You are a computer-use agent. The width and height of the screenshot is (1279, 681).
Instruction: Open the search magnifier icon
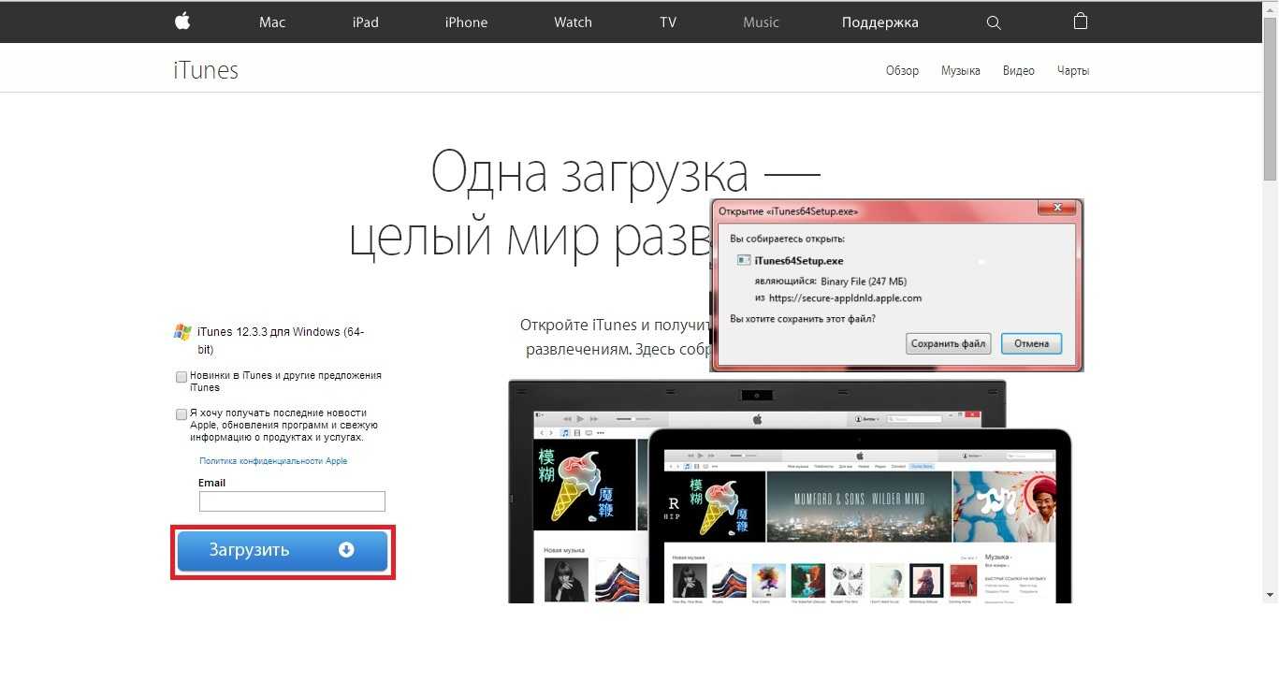(x=994, y=22)
